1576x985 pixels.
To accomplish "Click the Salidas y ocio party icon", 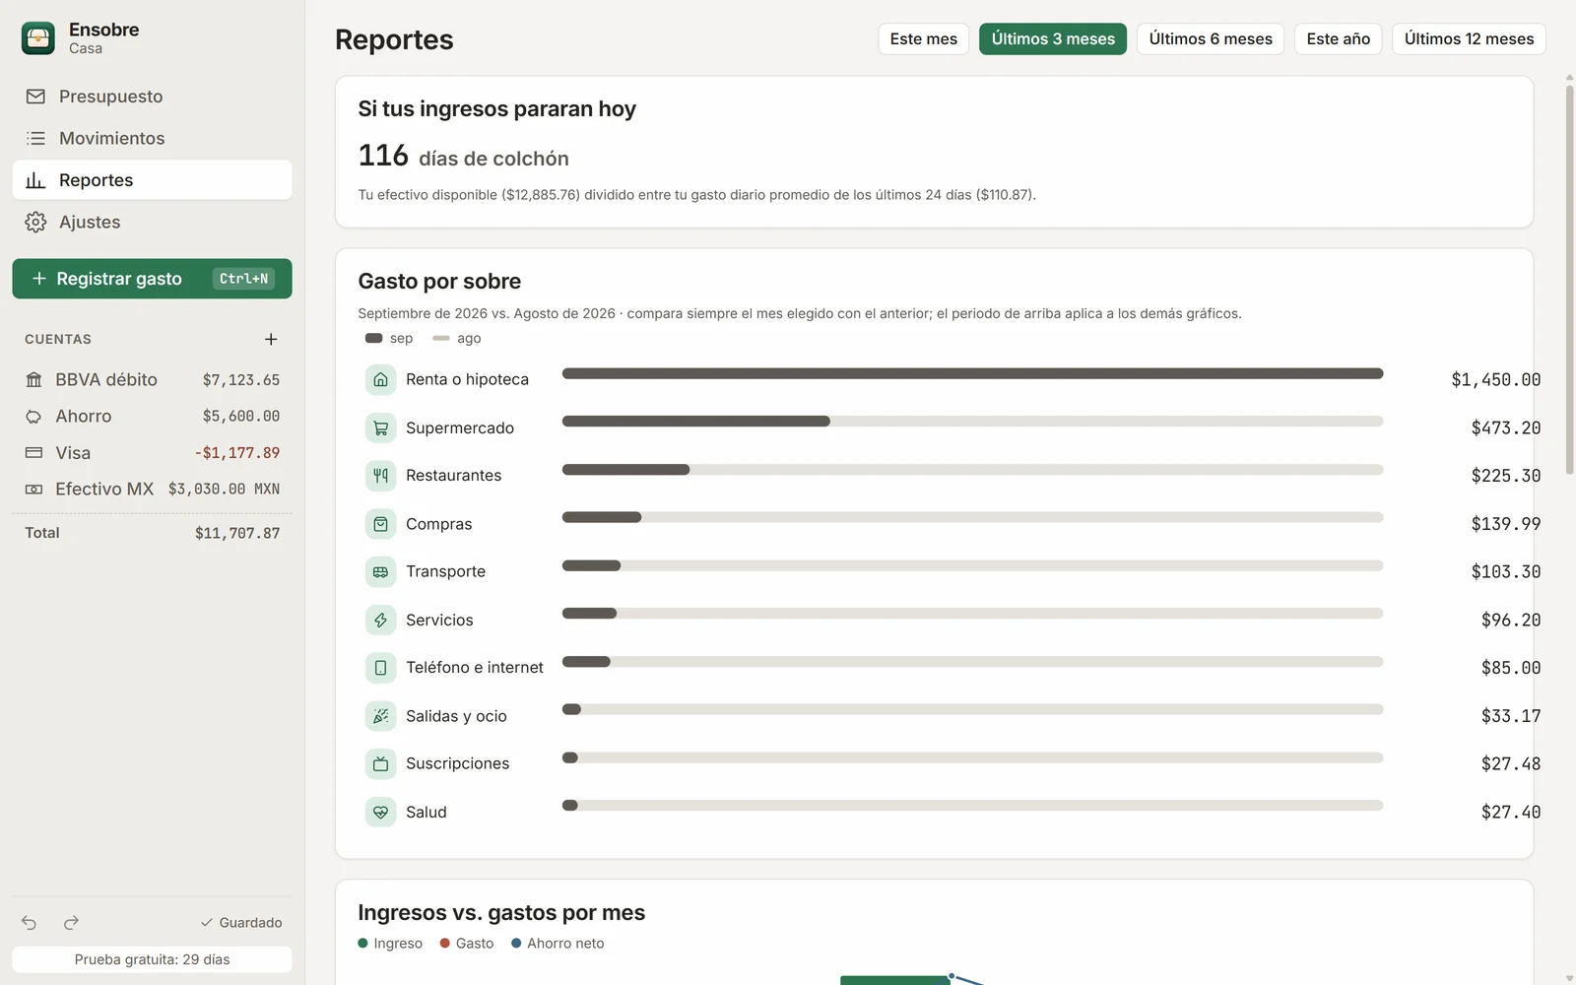I will (380, 716).
